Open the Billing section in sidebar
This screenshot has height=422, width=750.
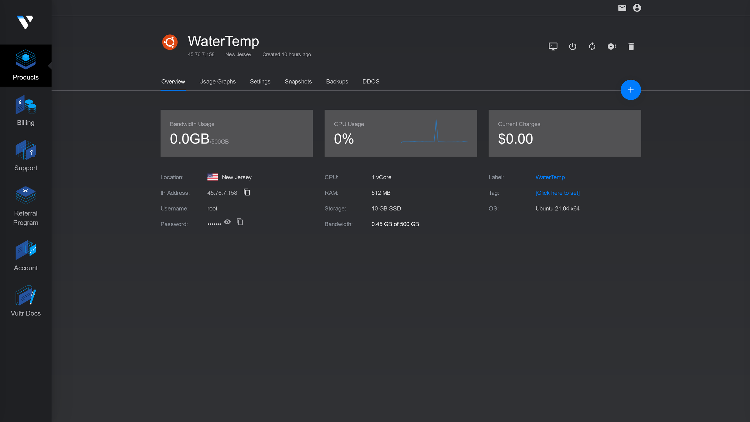click(26, 111)
